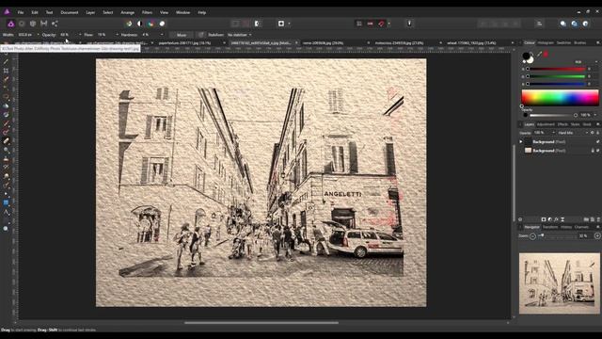Viewport: 602px width, 339px height.
Task: Select the Photo Persona icon
Action: (10, 24)
